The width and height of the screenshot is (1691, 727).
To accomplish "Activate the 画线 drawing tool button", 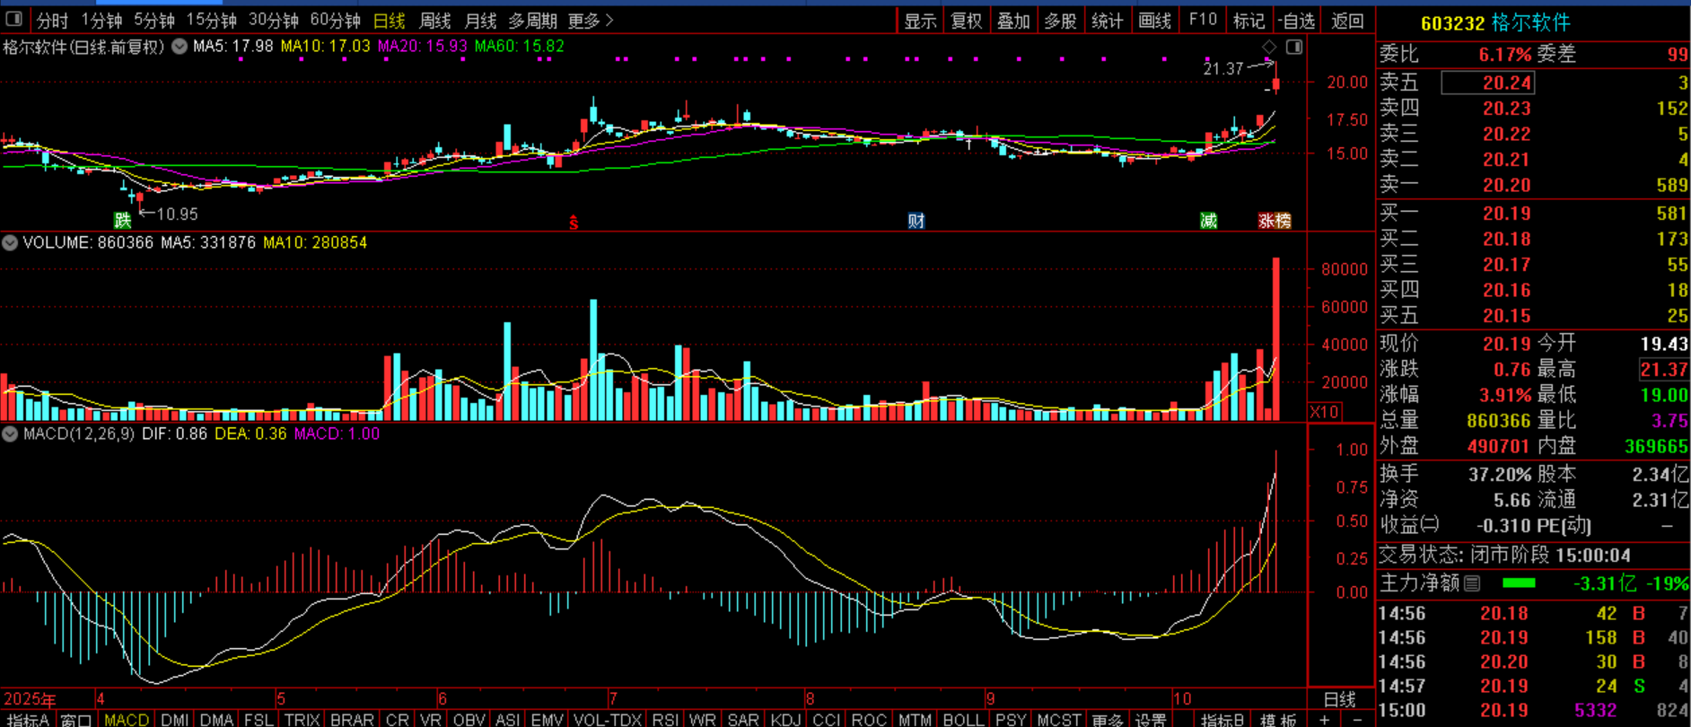I will point(1154,20).
